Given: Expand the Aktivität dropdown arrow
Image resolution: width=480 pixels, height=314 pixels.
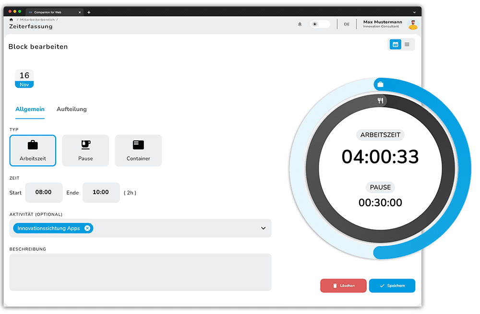Looking at the screenshot, I should point(263,228).
